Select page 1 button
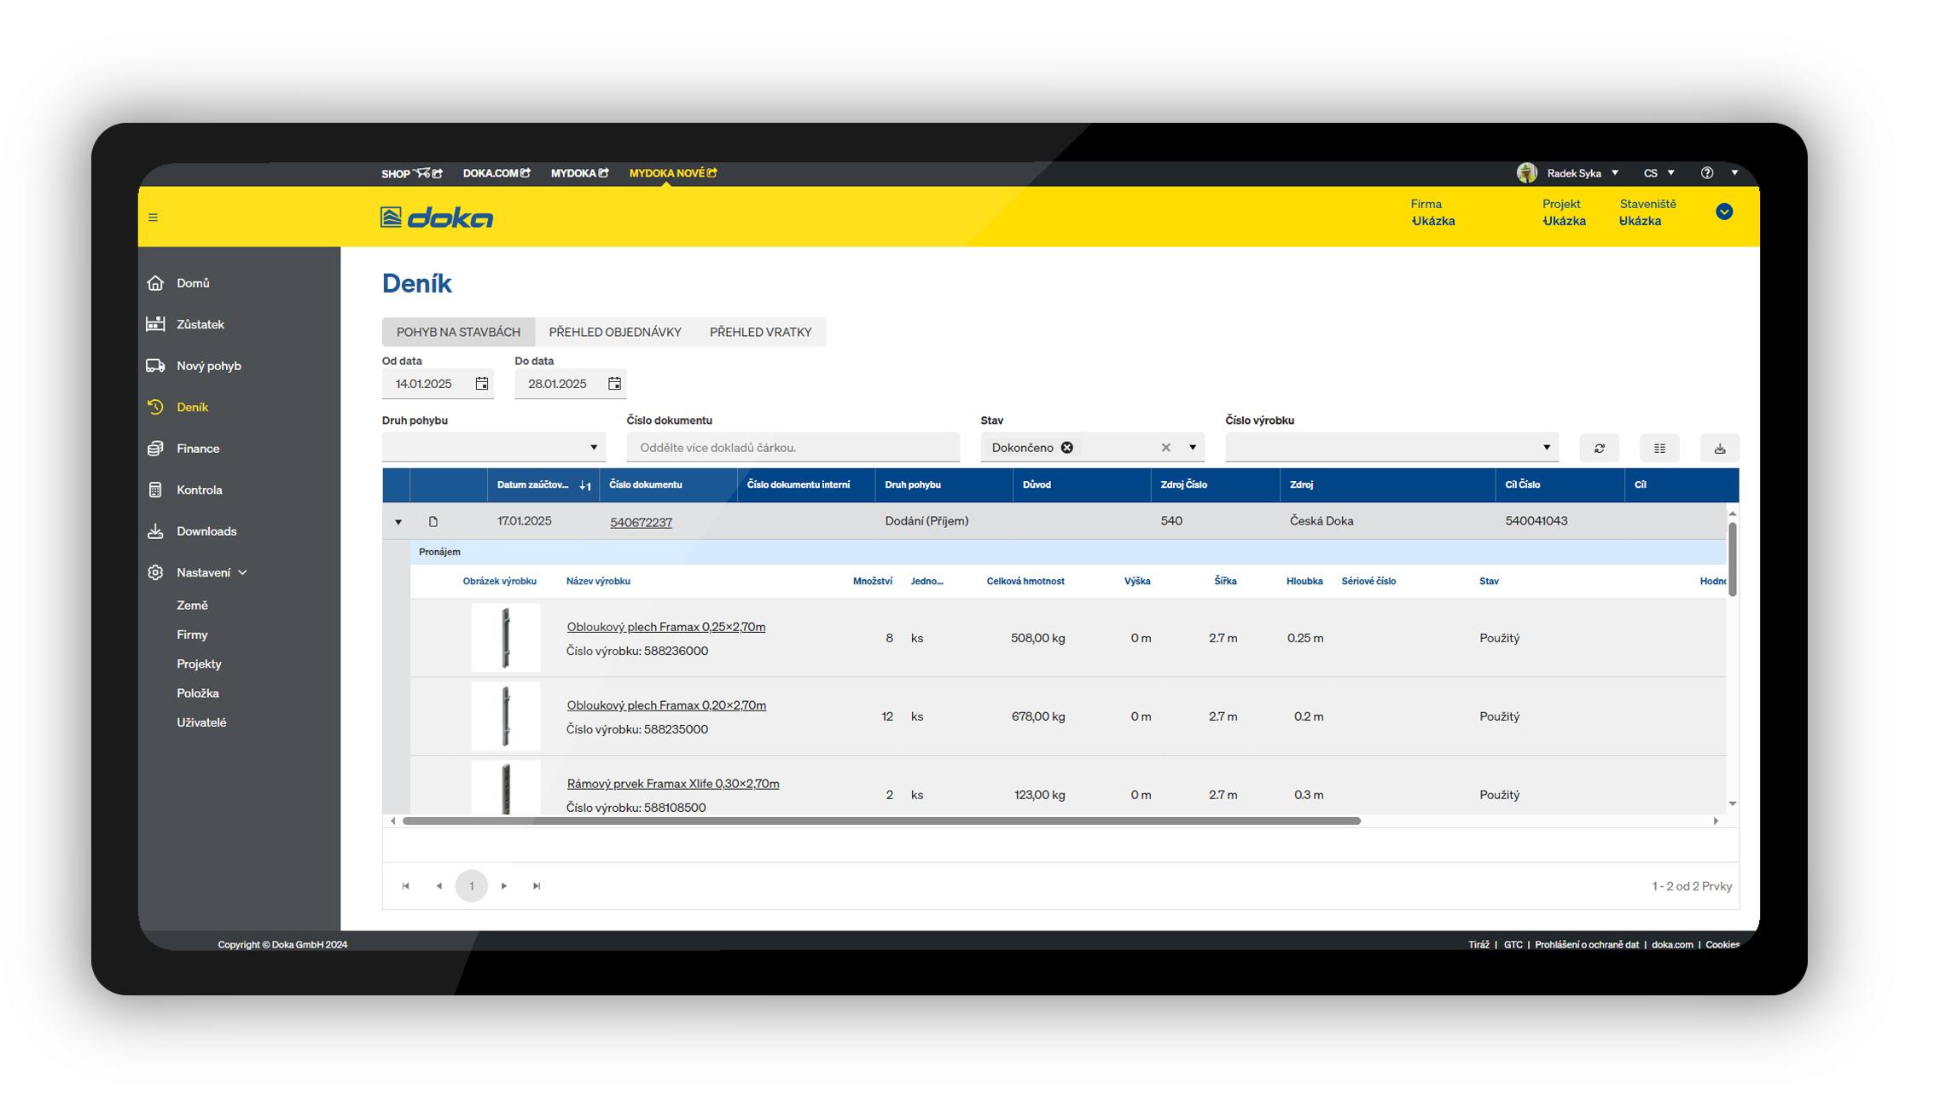This screenshot has height=1119, width=1940. 472,886
